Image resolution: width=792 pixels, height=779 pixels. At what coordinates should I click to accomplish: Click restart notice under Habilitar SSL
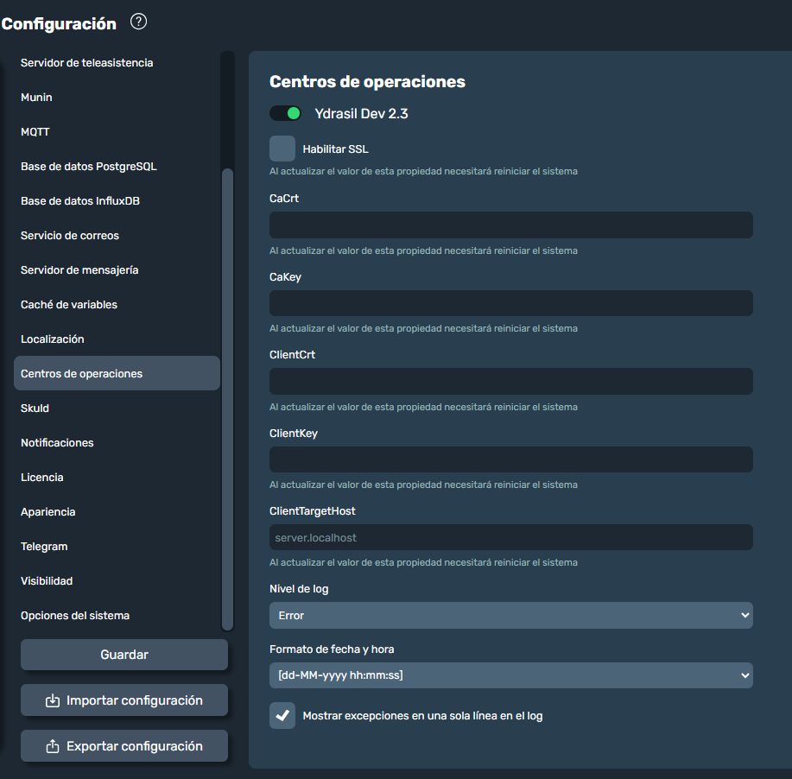(x=423, y=171)
